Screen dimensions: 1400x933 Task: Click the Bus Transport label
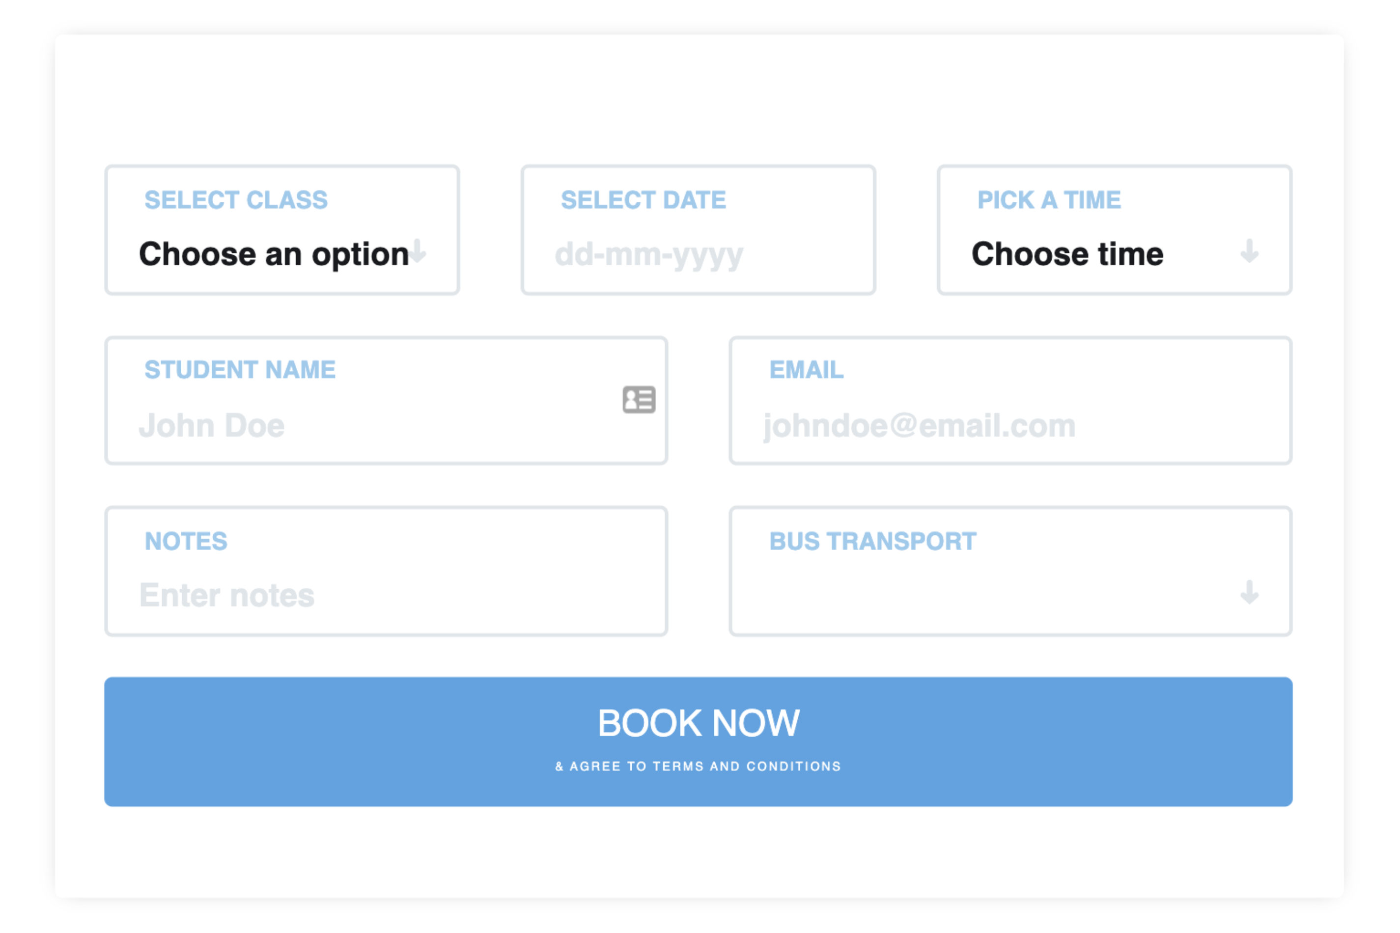[x=872, y=542]
